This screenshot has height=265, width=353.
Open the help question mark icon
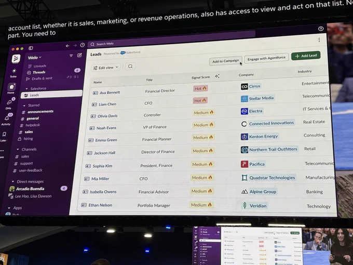pyautogui.click(x=321, y=29)
